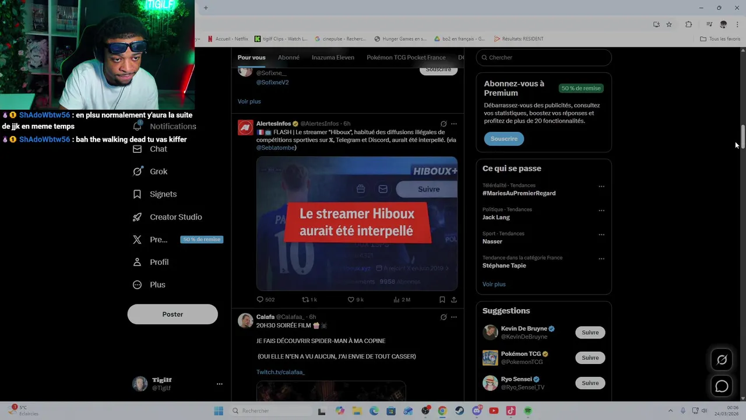Bookmark this page with the star
Image resolution: width=746 pixels, height=420 pixels.
(669, 24)
